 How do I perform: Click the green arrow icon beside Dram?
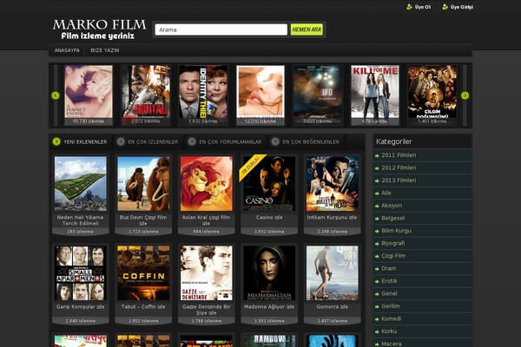click(377, 269)
